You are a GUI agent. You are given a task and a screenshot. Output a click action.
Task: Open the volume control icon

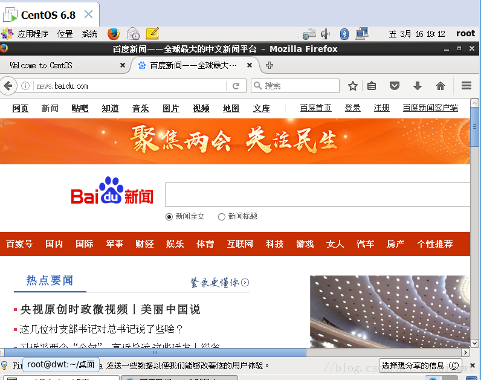pyautogui.click(x=325, y=34)
